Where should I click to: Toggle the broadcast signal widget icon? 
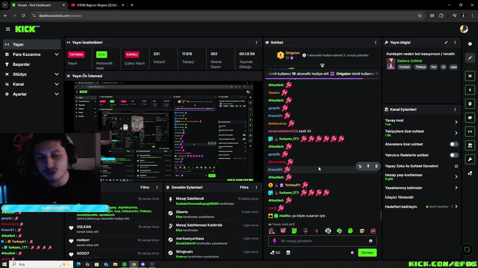[x=470, y=131]
